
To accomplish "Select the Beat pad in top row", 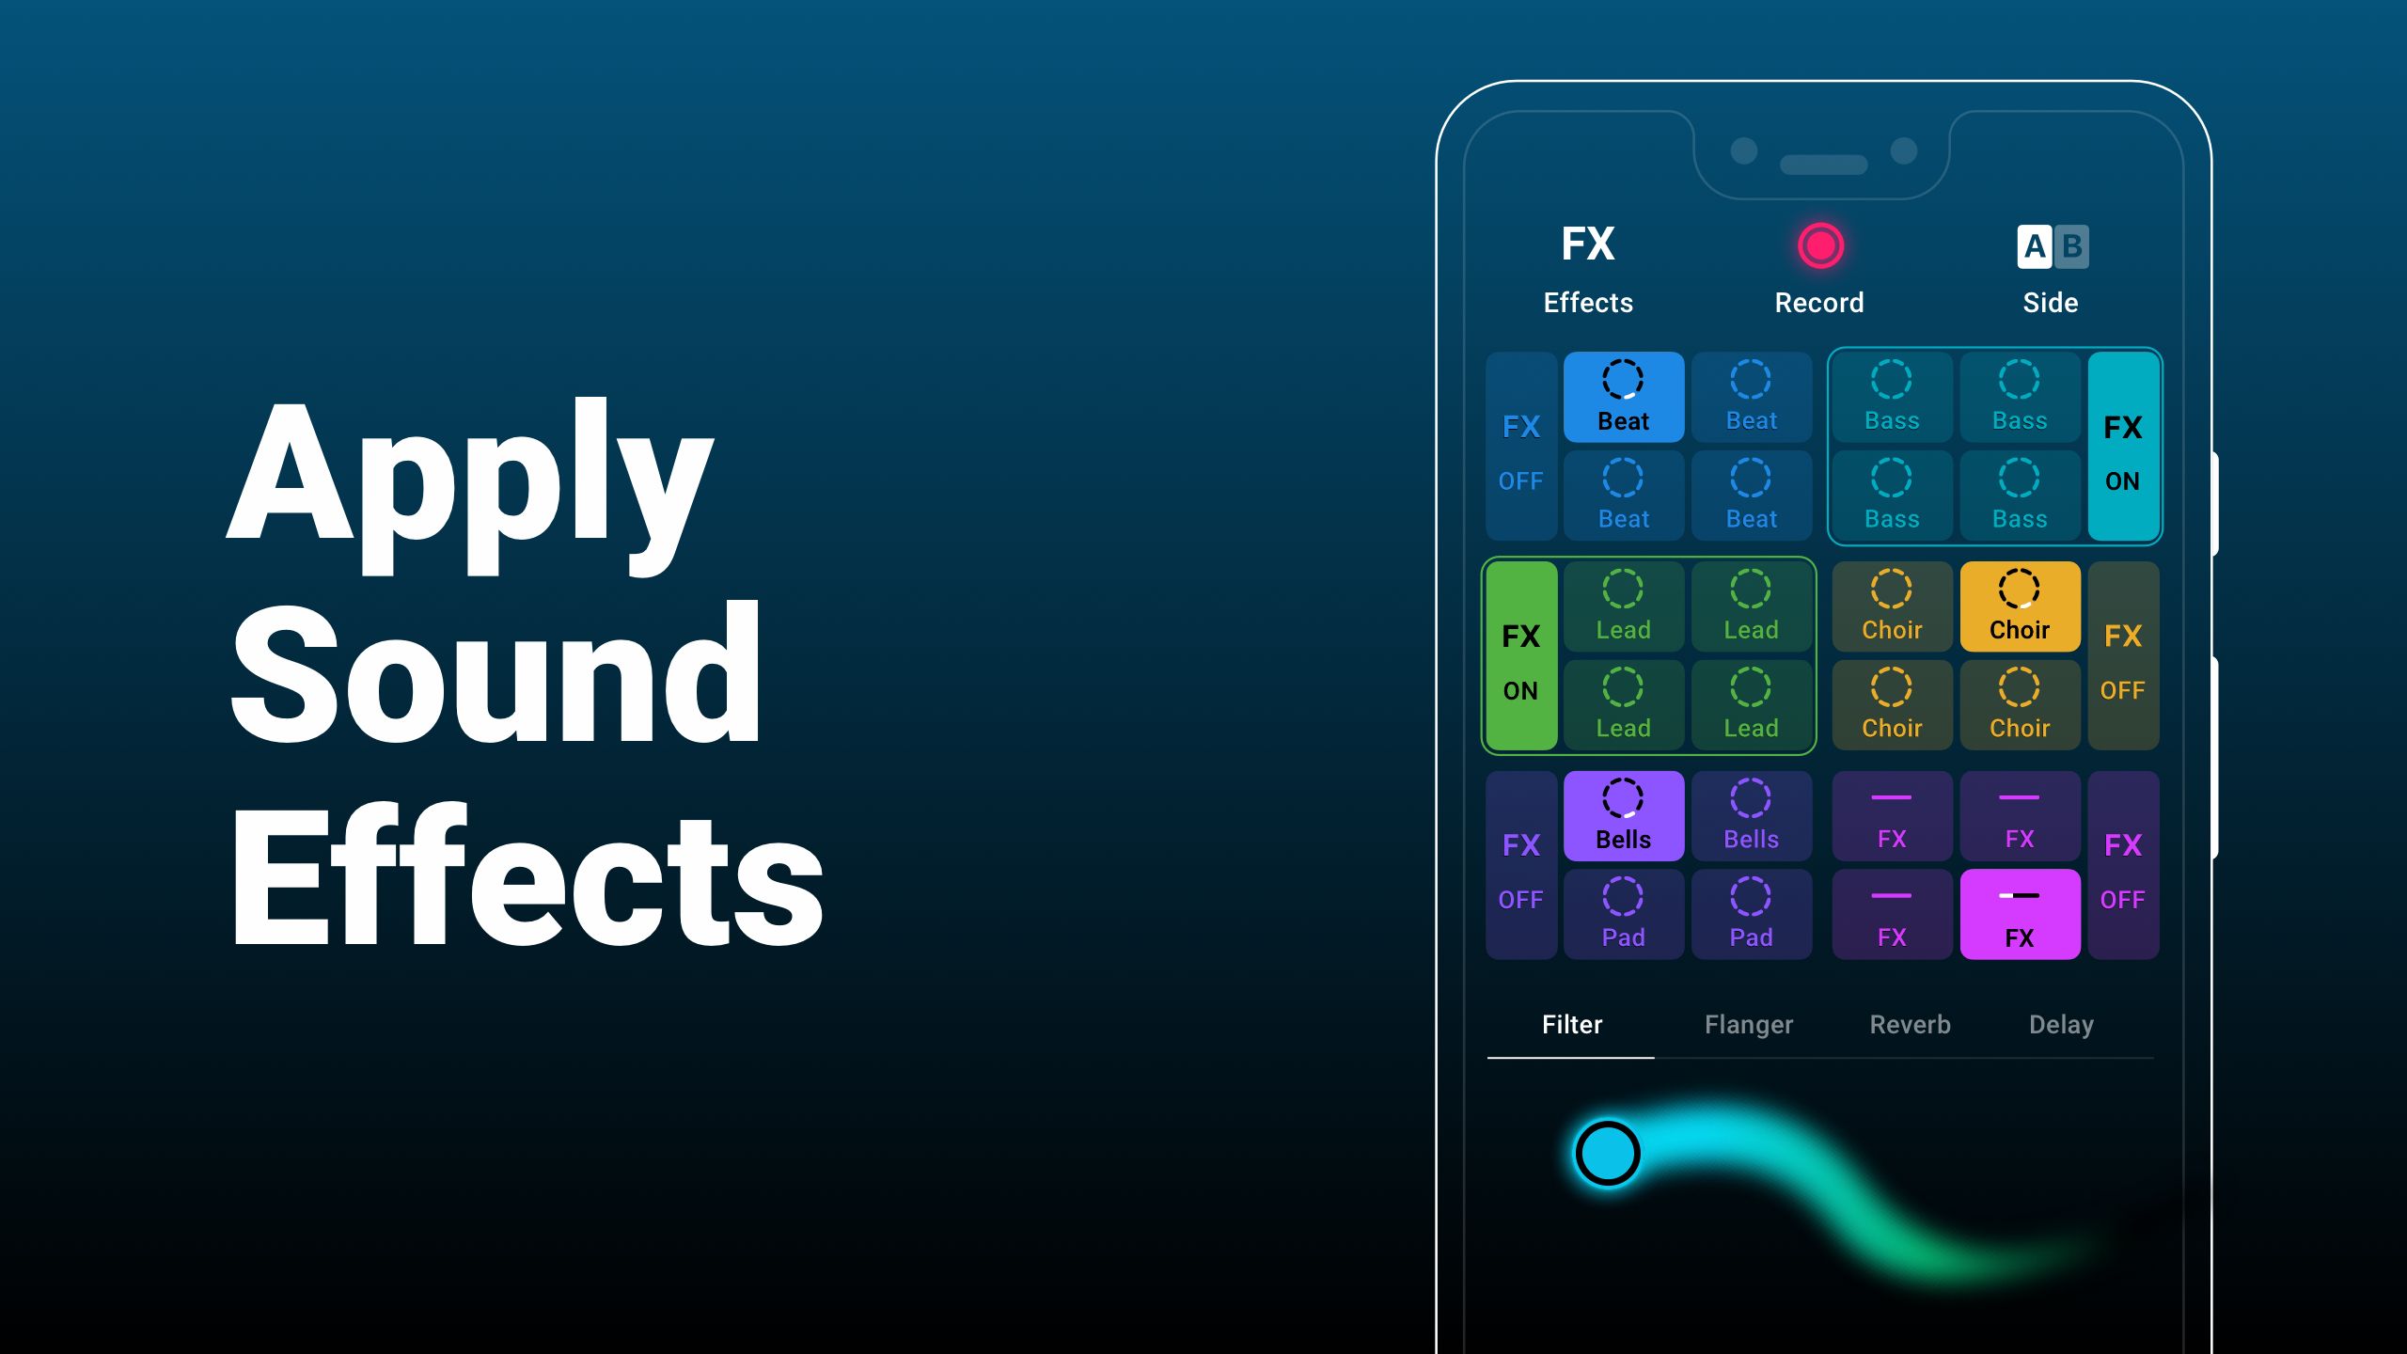I will pos(1620,397).
